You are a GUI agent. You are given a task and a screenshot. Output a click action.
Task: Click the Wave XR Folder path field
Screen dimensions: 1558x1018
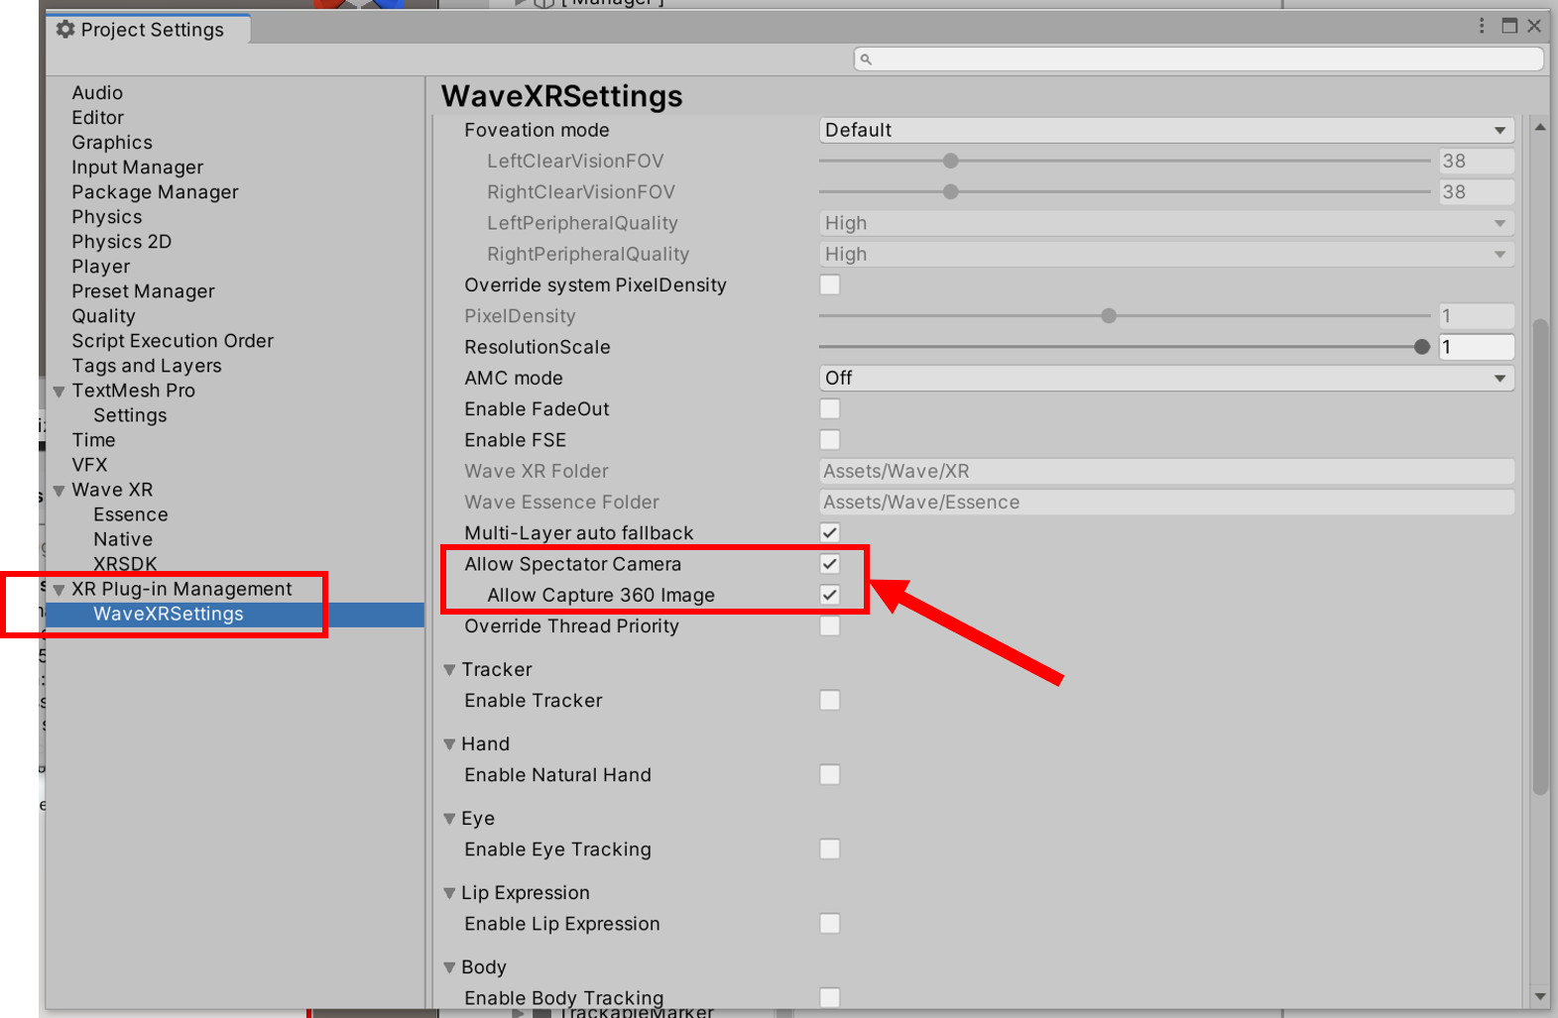coord(1166,471)
